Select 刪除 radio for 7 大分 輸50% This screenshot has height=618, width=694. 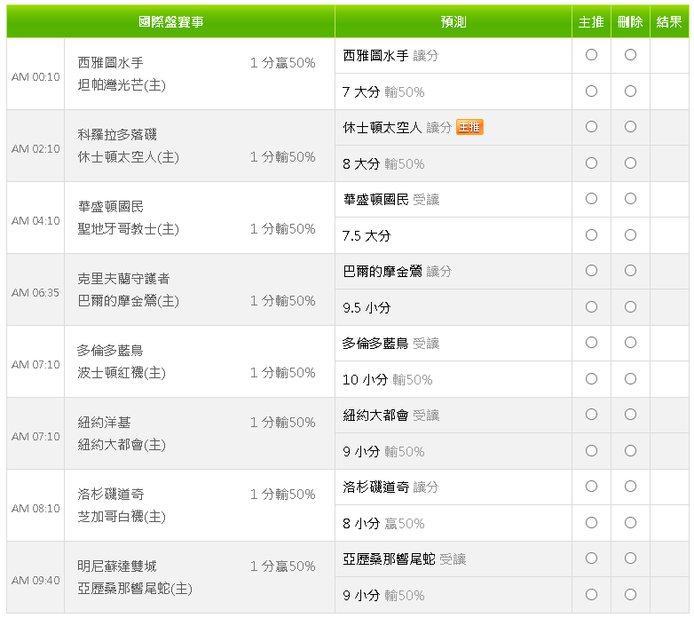630,91
